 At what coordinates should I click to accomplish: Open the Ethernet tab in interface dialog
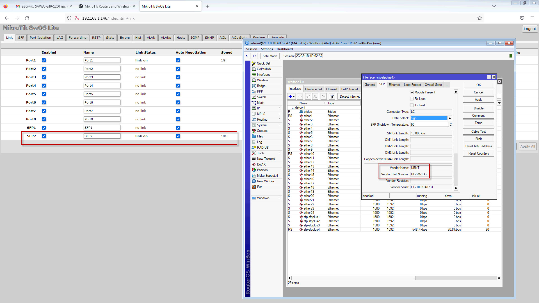tap(394, 85)
